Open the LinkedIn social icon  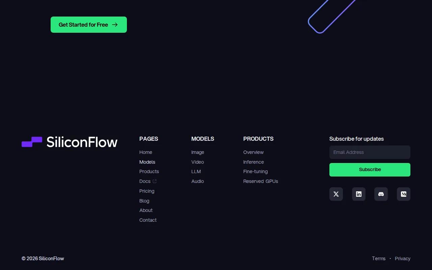pos(359,194)
